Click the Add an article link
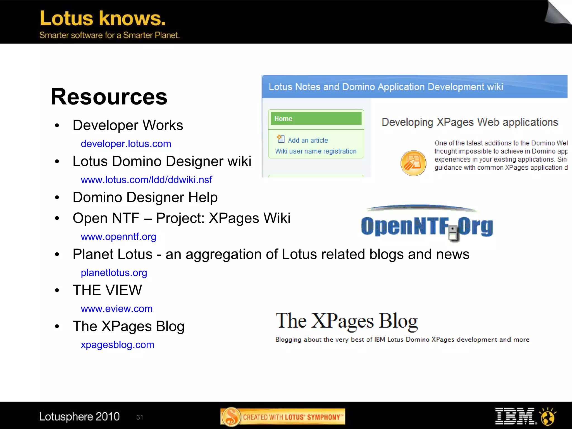This screenshot has width=572, height=429. (308, 140)
